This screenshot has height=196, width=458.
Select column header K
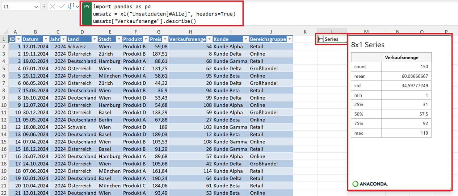[305, 32]
